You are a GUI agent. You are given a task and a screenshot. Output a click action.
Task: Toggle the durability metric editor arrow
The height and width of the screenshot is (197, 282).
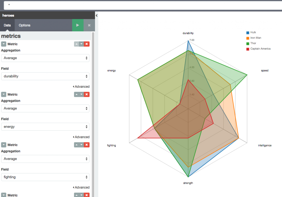coord(4,44)
